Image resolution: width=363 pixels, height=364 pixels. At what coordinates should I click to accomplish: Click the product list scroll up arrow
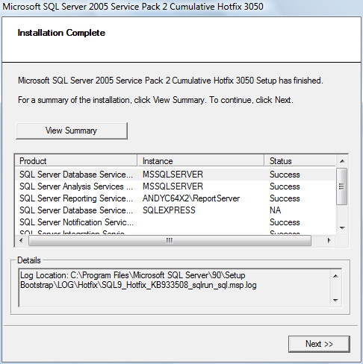(x=342, y=161)
